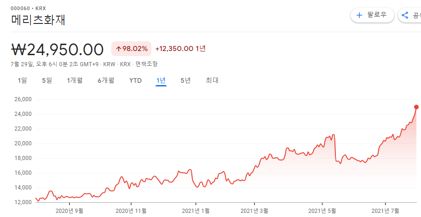Image resolution: width=421 pixels, height=217 pixels.
Task: Click the 000060 · KRX ticker text
Action: pos(28,9)
